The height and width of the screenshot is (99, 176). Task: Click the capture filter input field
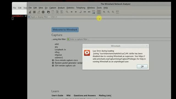click(x=120, y=39)
